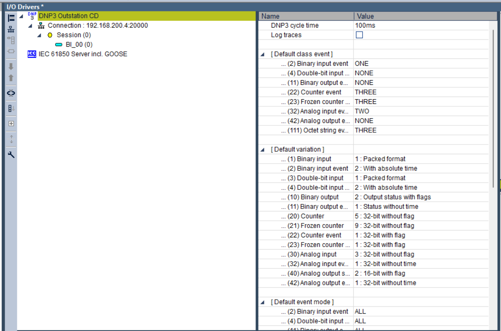
Task: Collapse the Default event mode group
Action: [263, 302]
